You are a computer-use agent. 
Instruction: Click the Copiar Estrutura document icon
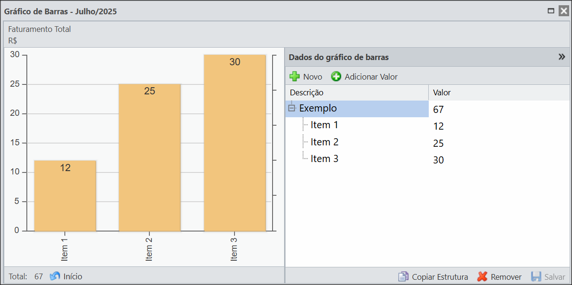click(x=403, y=276)
